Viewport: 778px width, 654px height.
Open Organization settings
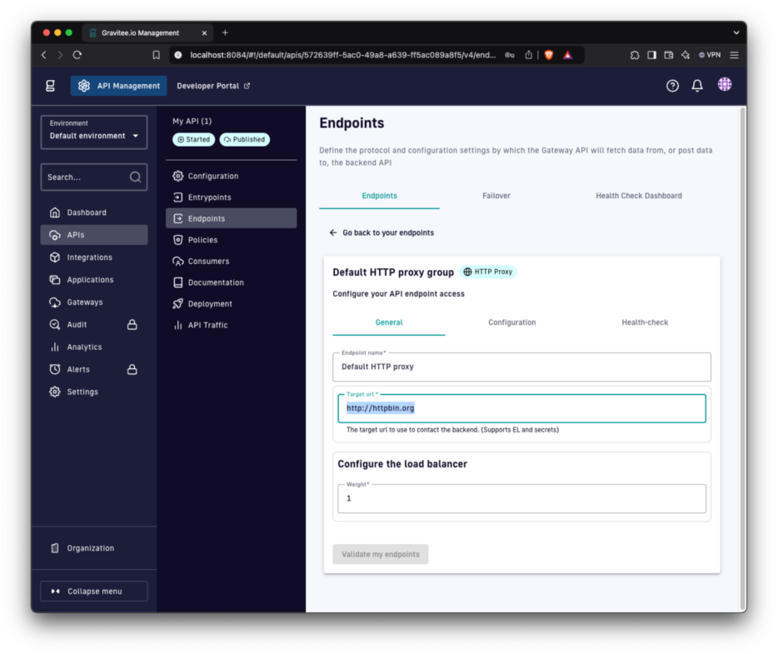[x=94, y=548]
